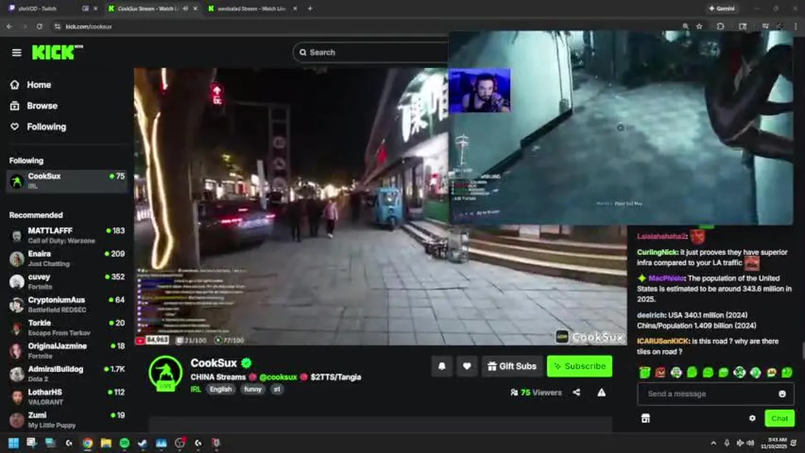
Task: Click the 75 Viewers count
Action: [536, 393]
